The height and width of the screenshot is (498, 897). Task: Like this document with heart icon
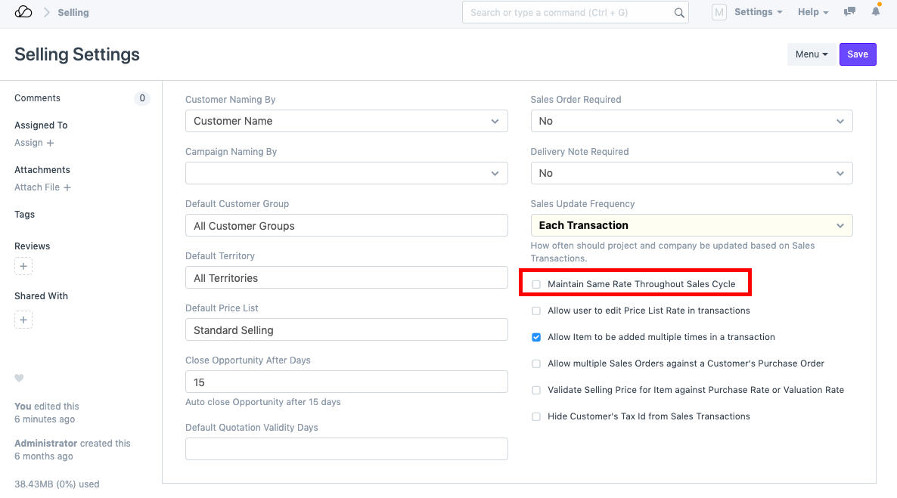click(20, 379)
